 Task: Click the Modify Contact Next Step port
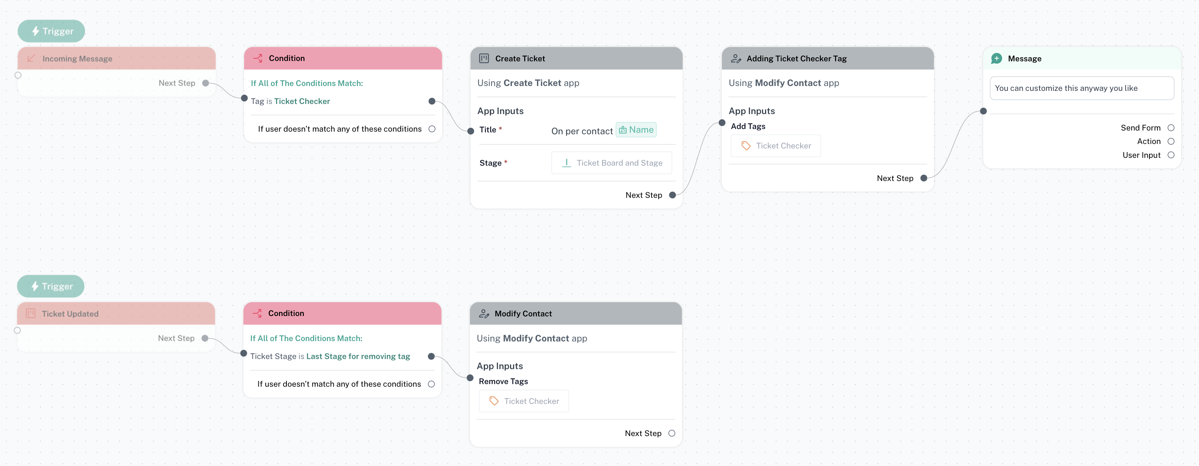click(x=672, y=433)
